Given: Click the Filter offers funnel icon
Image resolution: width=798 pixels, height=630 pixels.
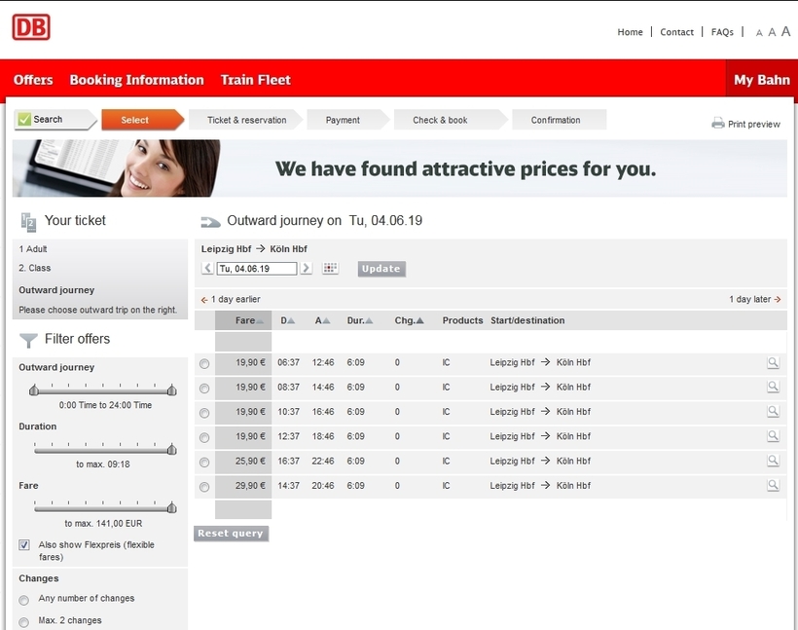Looking at the screenshot, I should point(28,340).
